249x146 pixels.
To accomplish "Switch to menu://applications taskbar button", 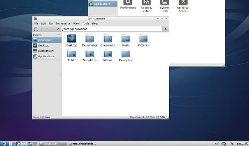I will [82, 144].
